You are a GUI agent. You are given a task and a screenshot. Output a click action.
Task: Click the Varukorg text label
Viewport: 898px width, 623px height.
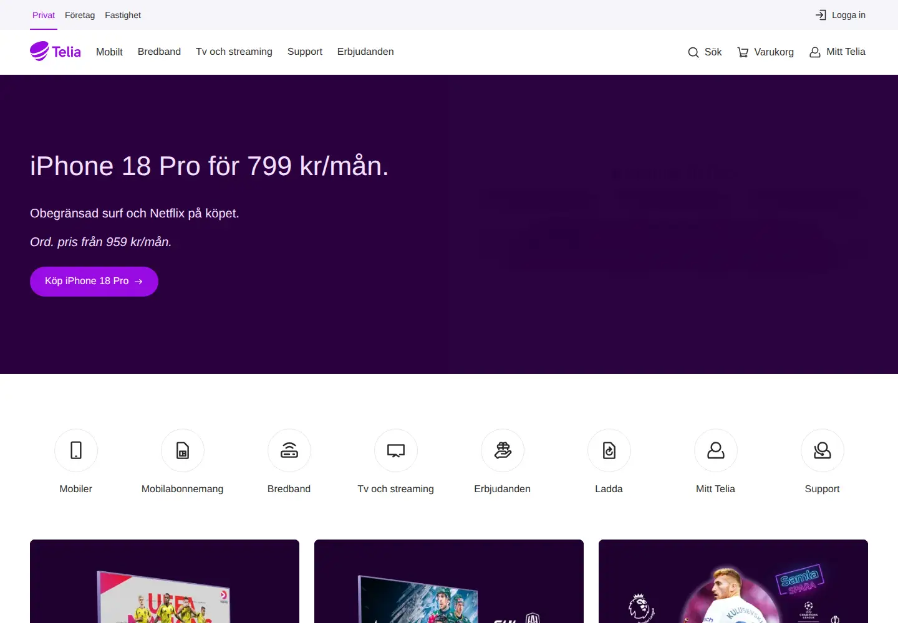click(774, 52)
